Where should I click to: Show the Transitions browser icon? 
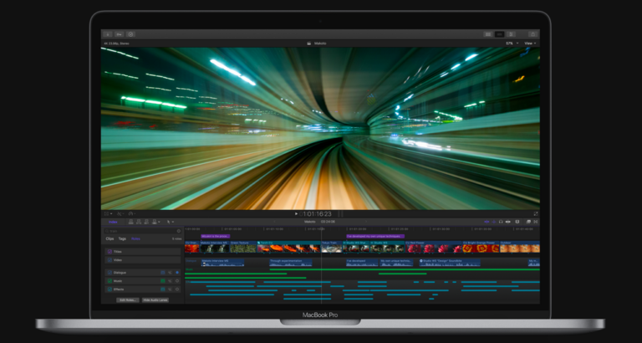[536, 222]
